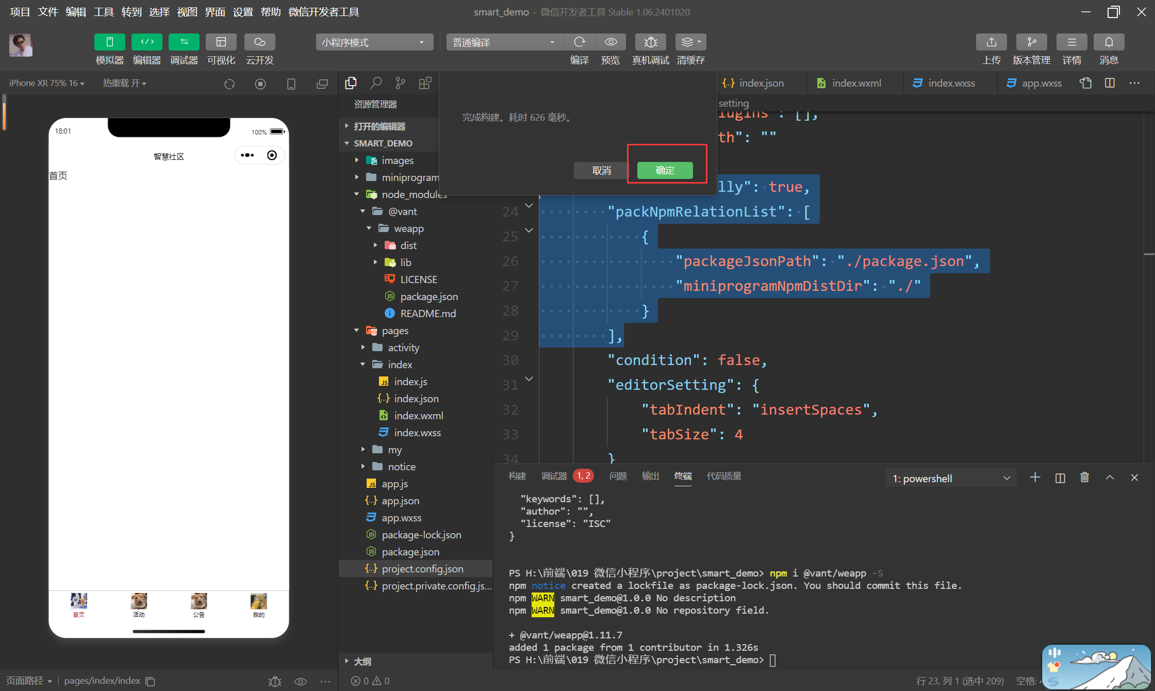This screenshot has width=1155, height=691.
Task: Toggle the editor (编辑器) panel button
Action: tap(147, 42)
